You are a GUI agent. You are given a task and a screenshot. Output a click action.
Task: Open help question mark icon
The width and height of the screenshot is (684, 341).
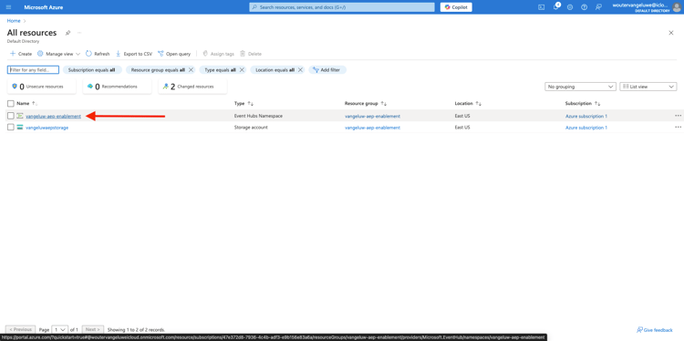pos(584,7)
